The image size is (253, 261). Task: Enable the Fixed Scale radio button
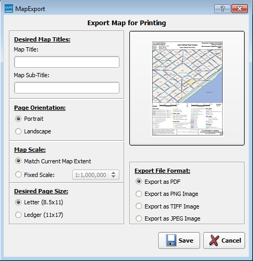(35, 175)
